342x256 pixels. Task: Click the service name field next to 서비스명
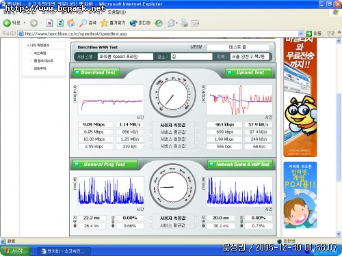click(125, 57)
